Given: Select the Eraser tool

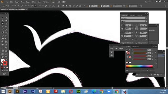Looking at the screenshot, I should pos(6,32).
